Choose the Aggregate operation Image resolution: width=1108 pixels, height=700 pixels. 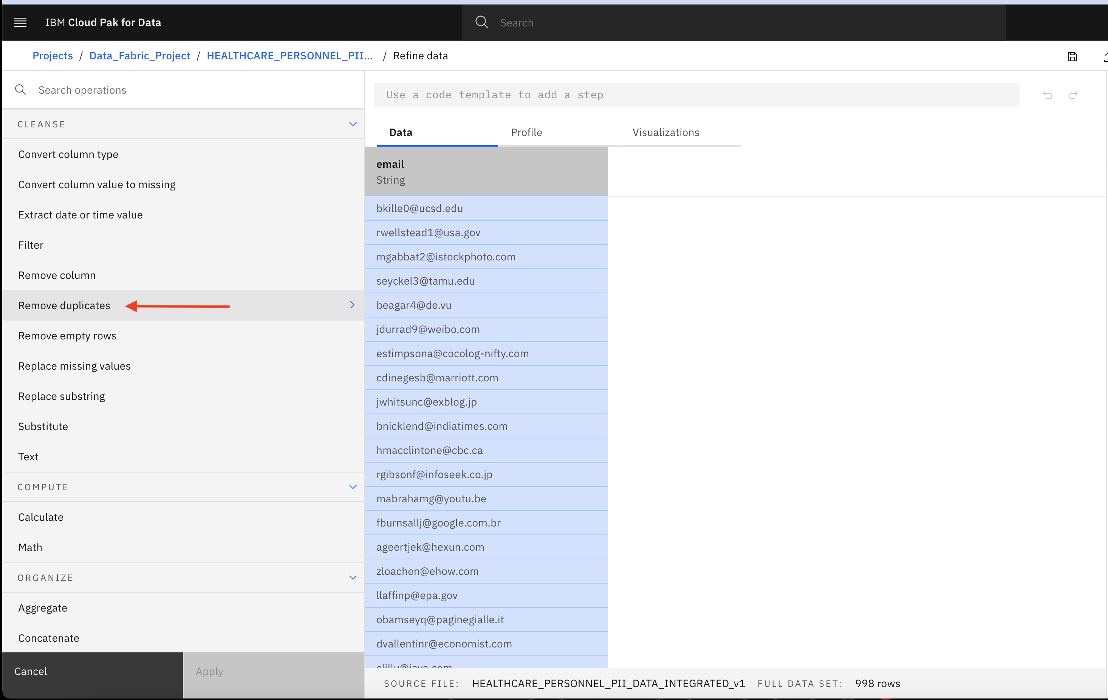pyautogui.click(x=183, y=608)
